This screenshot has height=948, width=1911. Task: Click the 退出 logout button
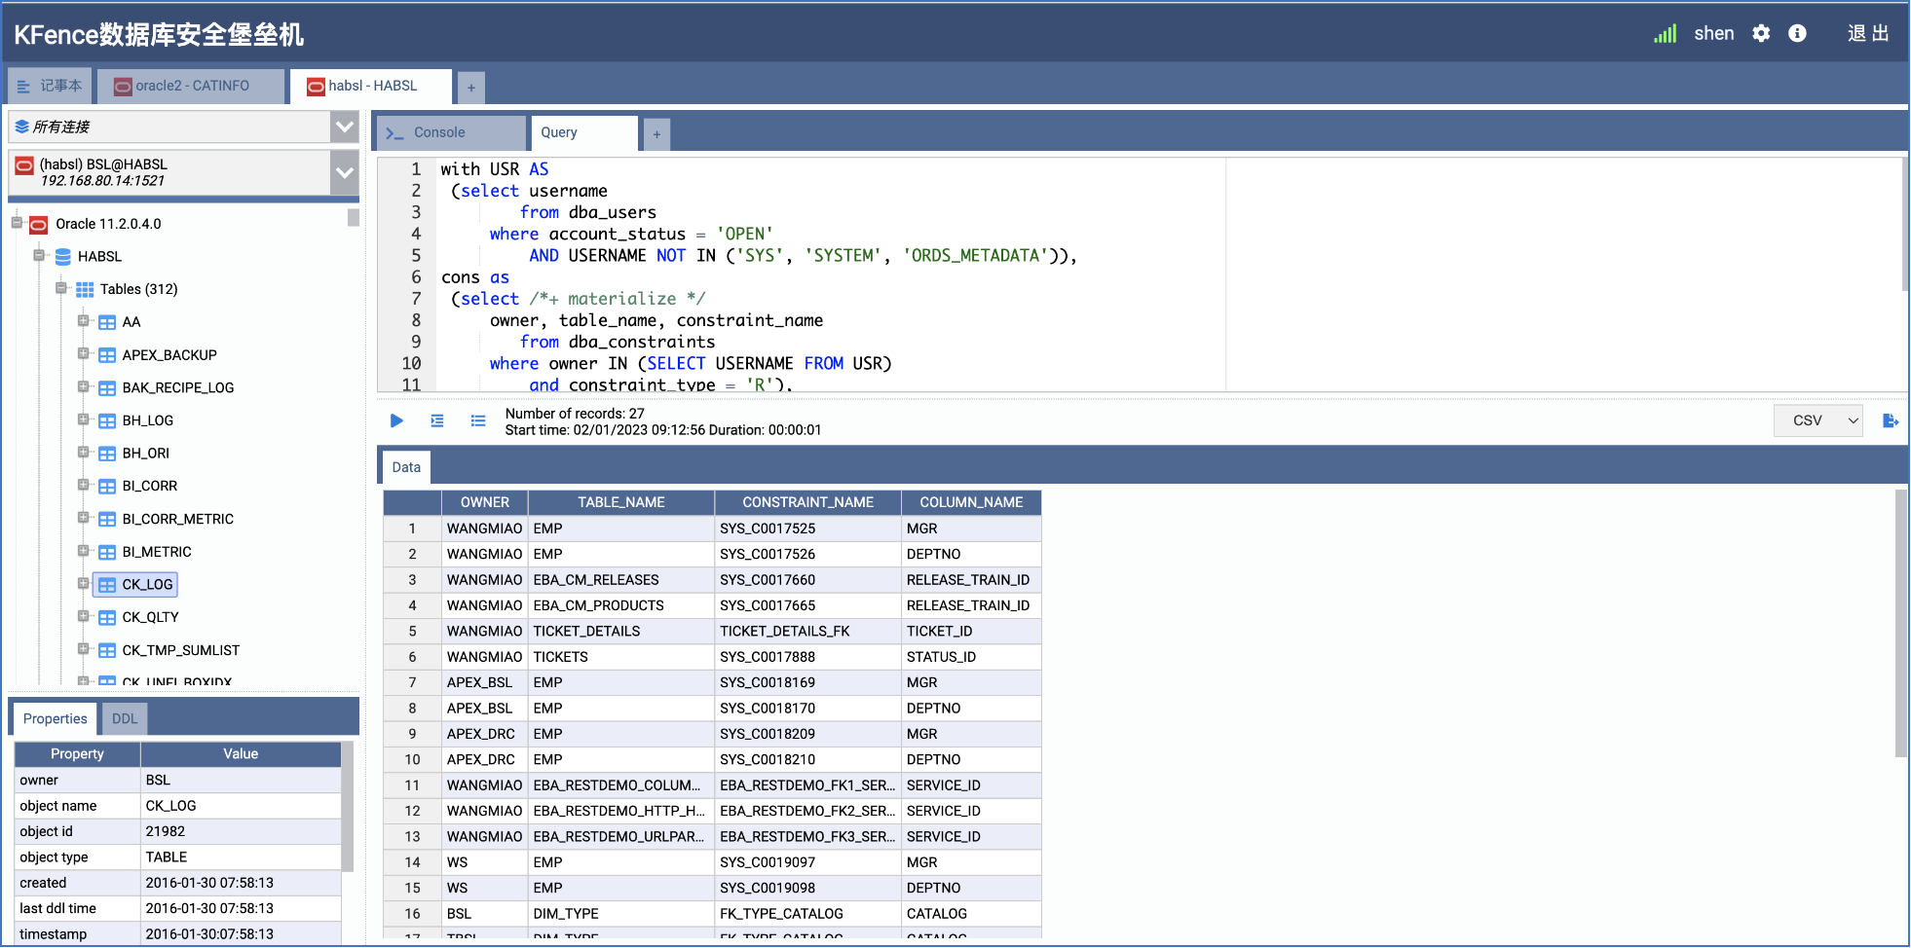pyautogui.click(x=1867, y=34)
